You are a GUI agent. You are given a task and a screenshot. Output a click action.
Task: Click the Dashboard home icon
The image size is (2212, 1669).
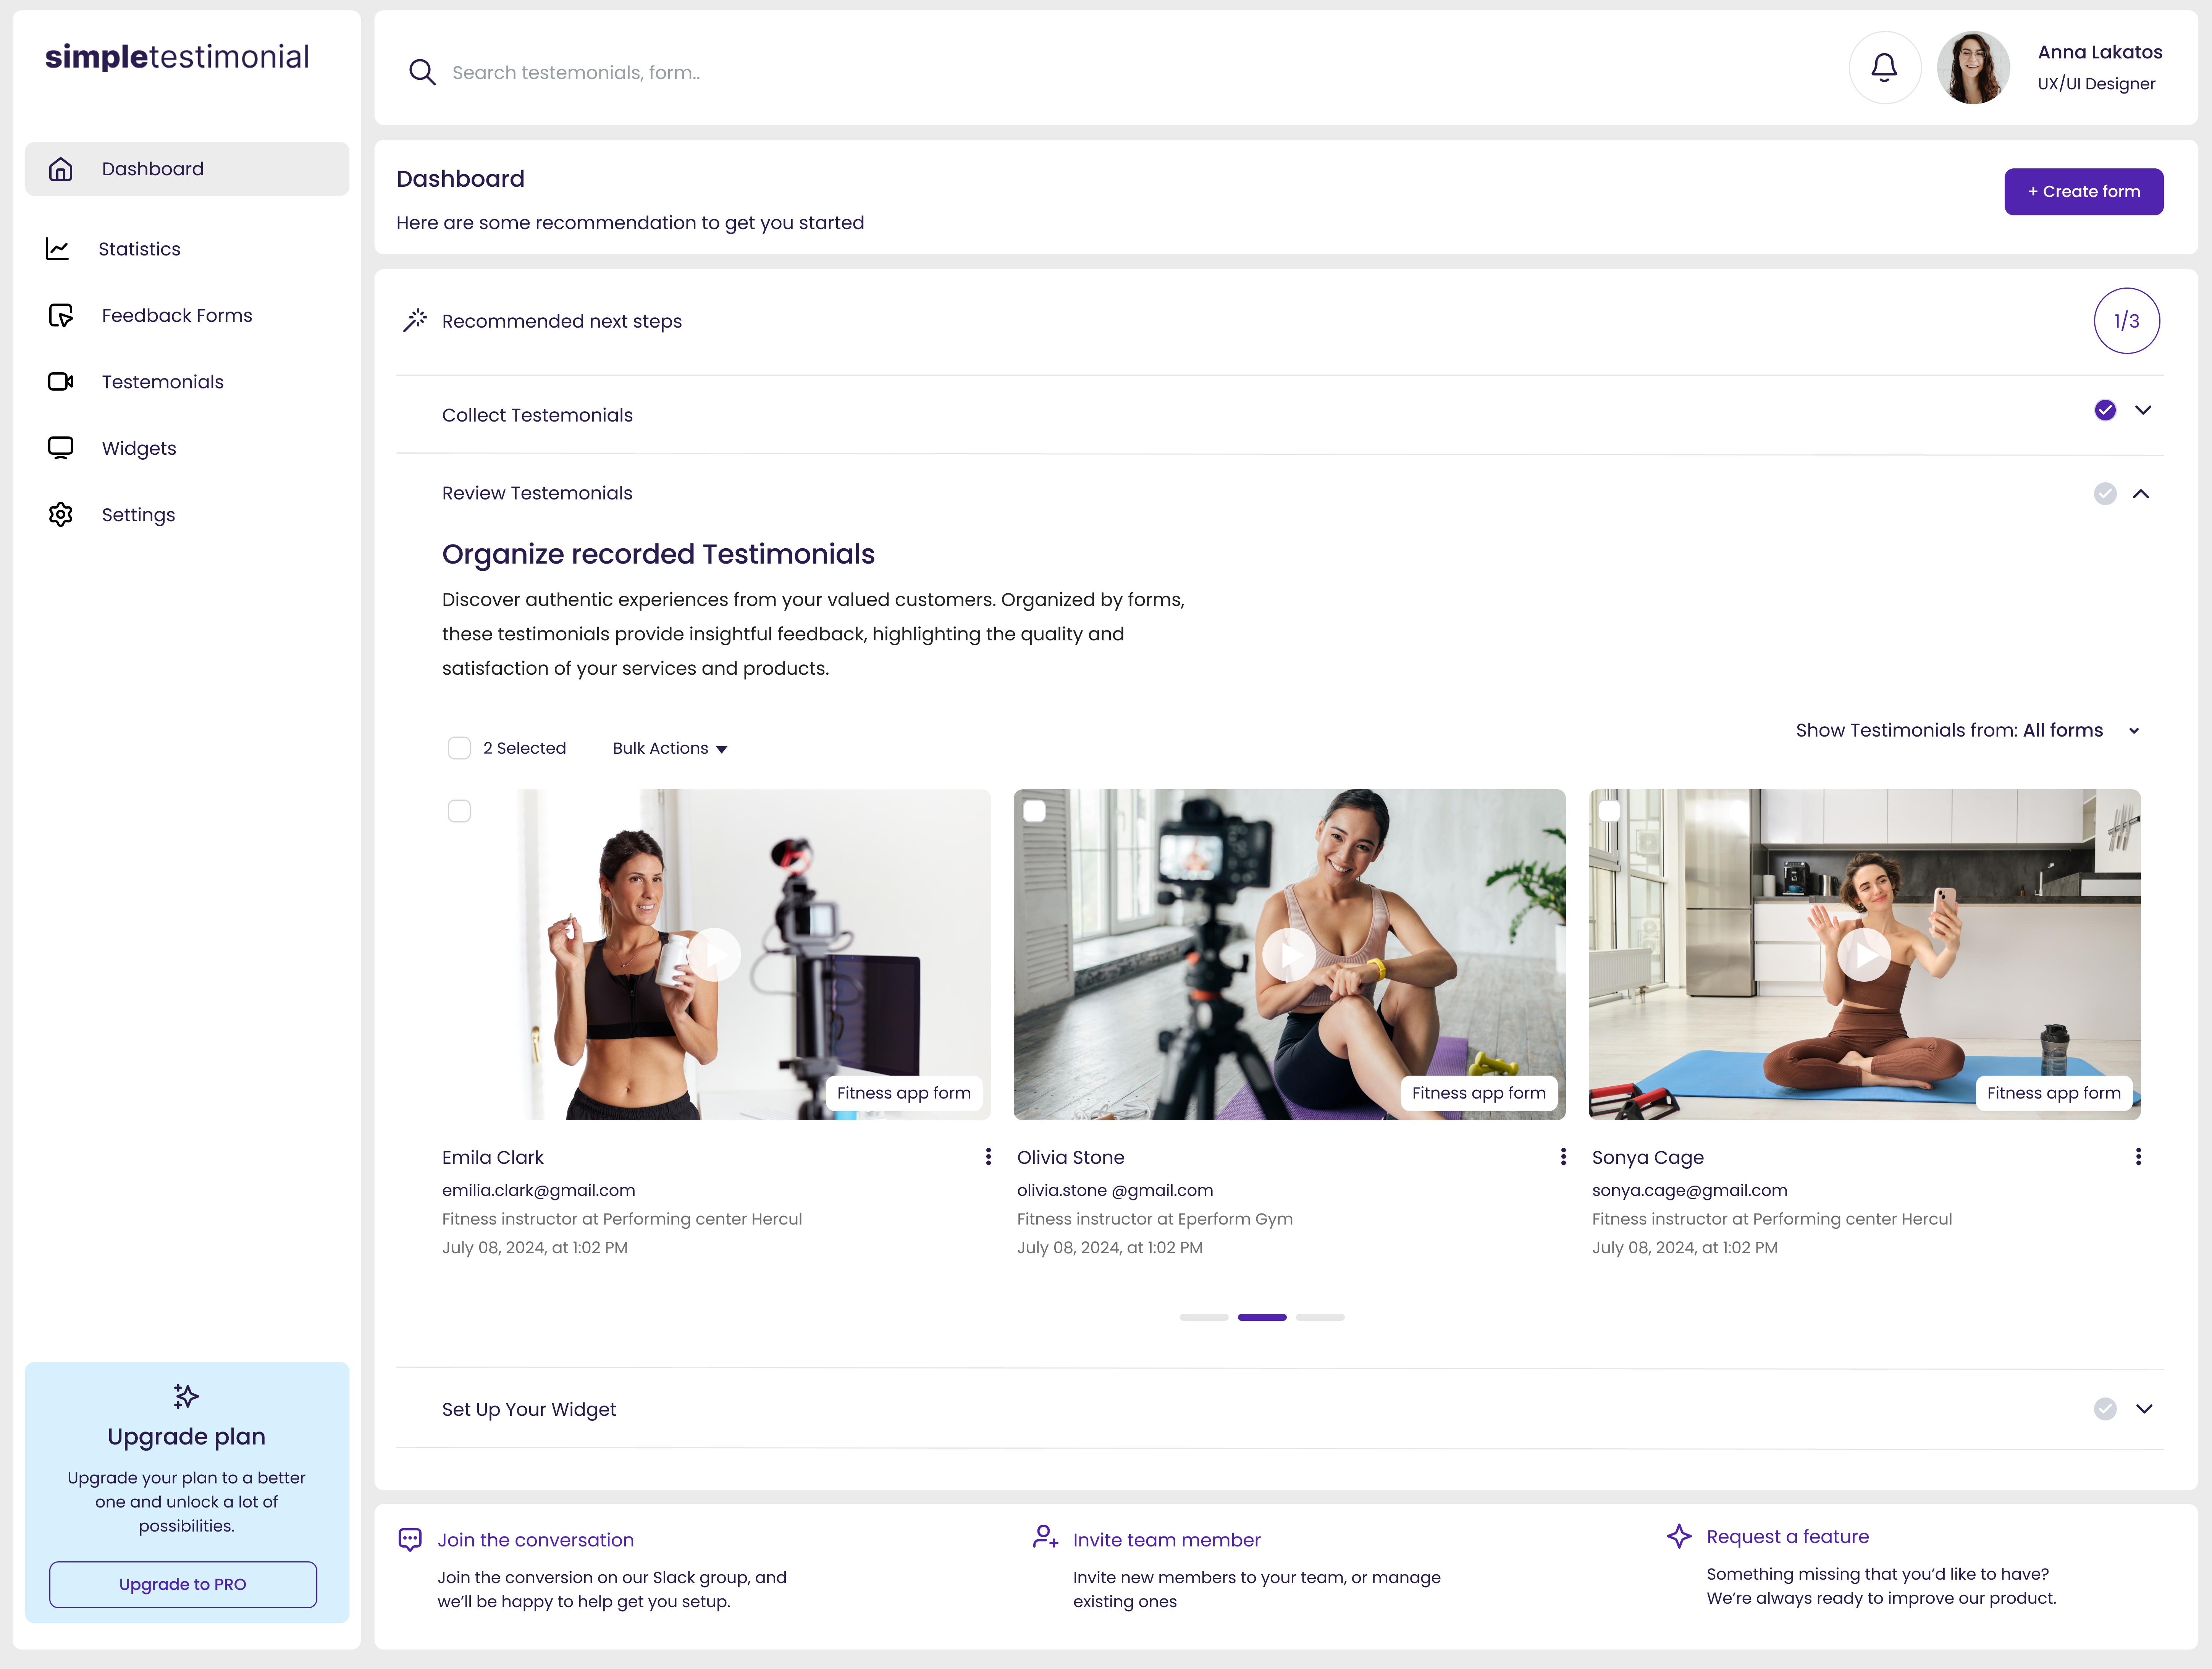coord(61,169)
